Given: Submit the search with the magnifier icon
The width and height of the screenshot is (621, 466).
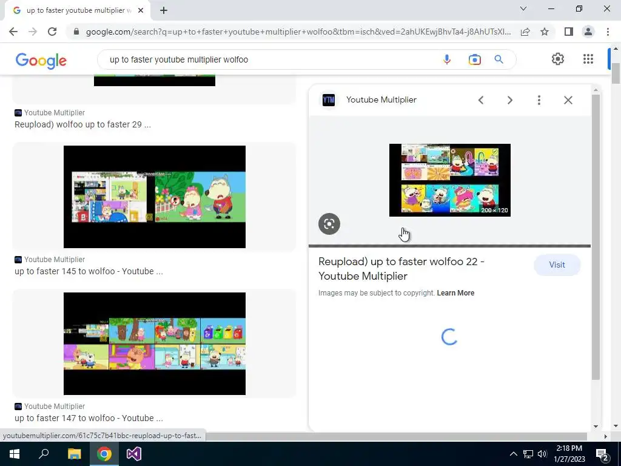Looking at the screenshot, I should tap(498, 59).
